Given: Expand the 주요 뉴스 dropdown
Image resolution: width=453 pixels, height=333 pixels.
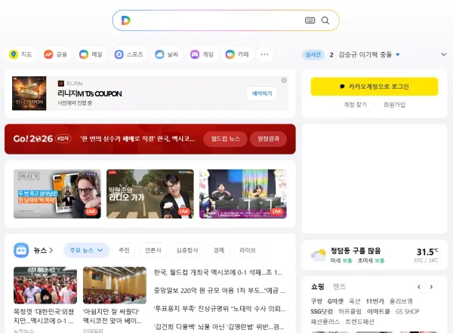Looking at the screenshot, I should coord(86,250).
